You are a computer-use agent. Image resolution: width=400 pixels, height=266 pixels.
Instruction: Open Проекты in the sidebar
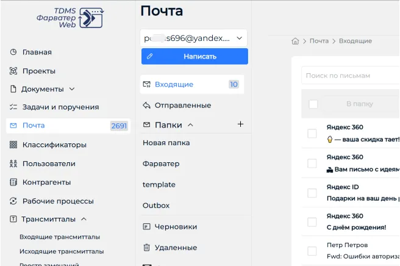pos(39,71)
